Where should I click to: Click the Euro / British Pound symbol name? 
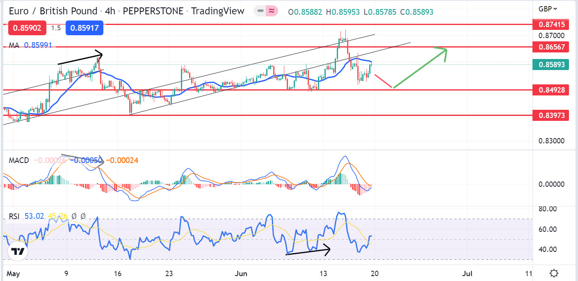pyautogui.click(x=53, y=11)
